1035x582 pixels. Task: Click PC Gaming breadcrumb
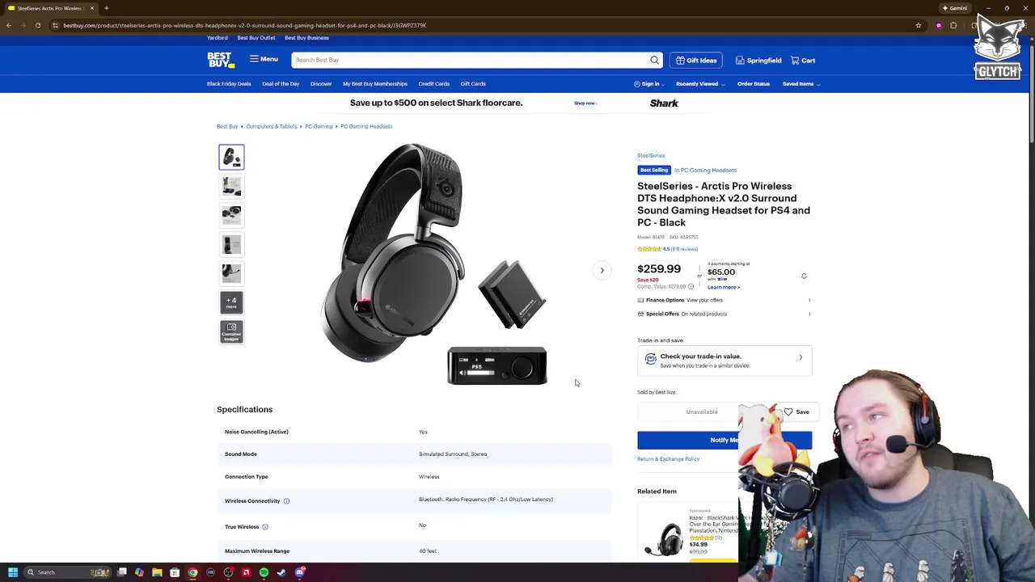[x=319, y=126]
